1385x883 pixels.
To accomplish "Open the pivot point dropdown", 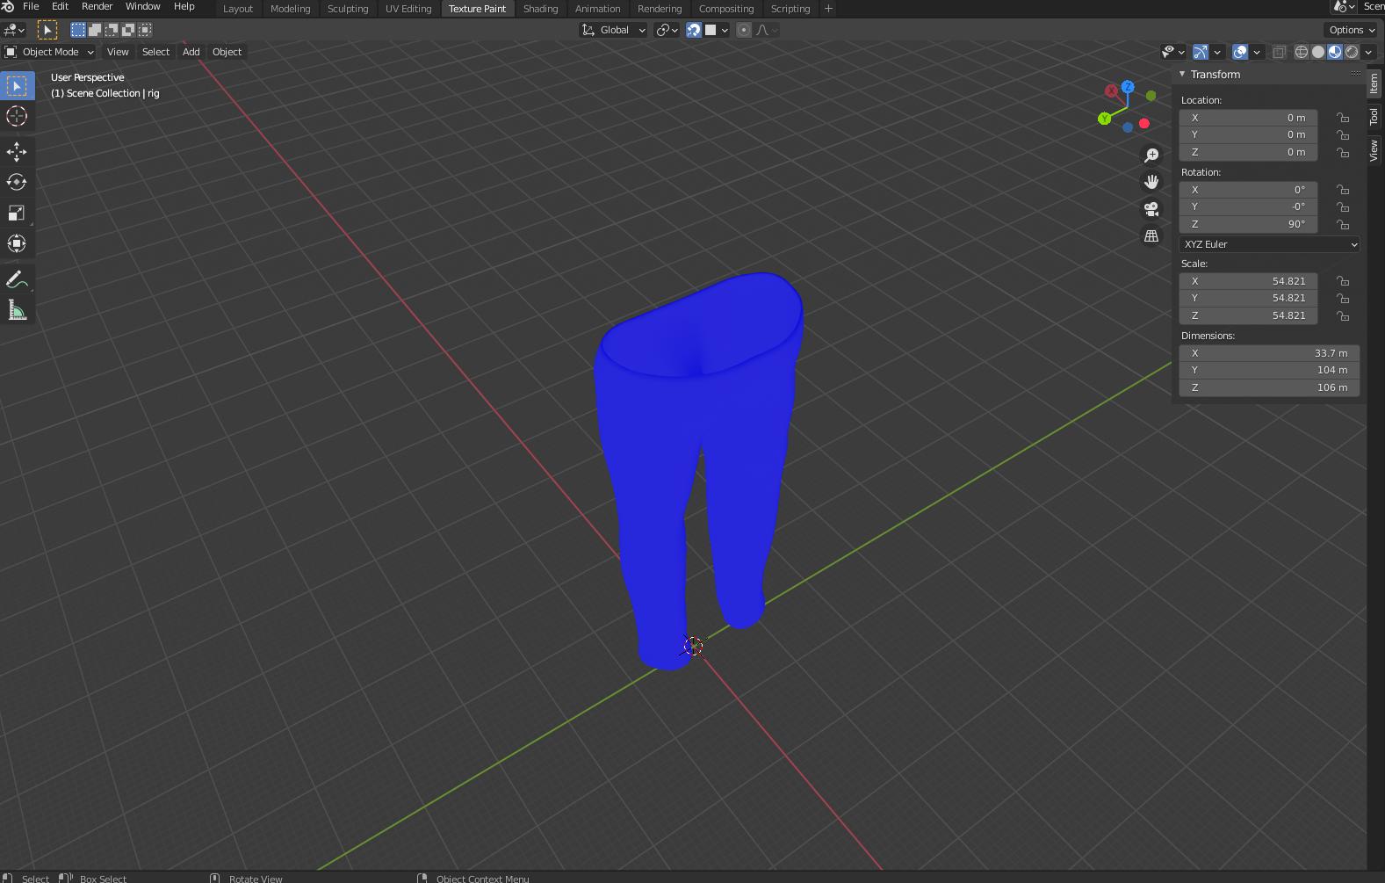I will 667,30.
